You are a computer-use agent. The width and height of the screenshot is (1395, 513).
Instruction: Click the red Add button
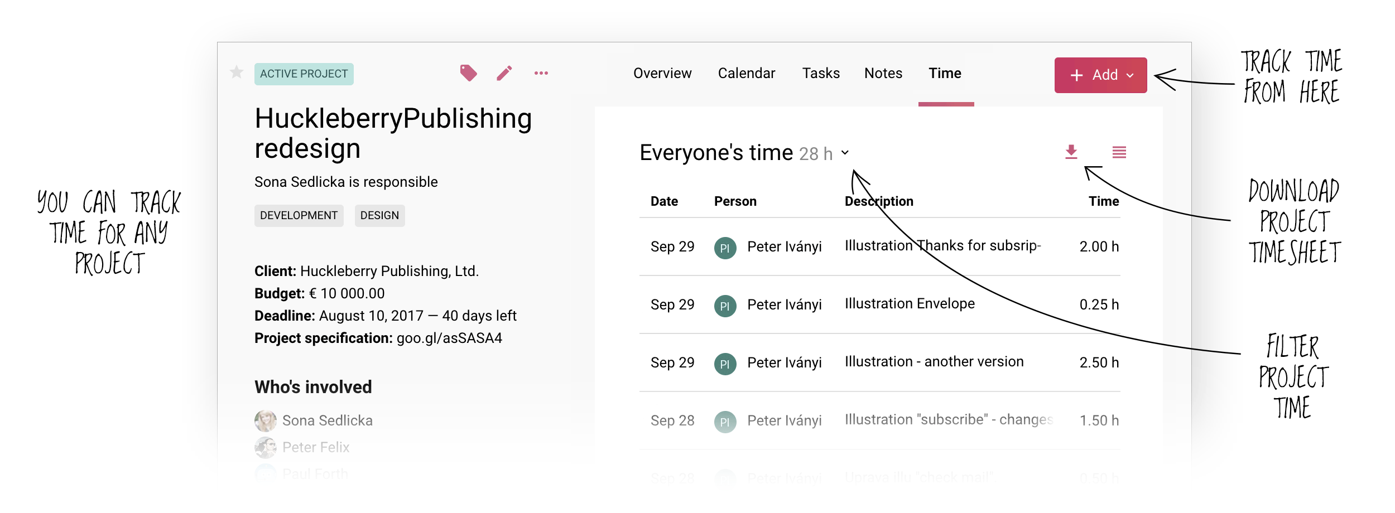1100,75
